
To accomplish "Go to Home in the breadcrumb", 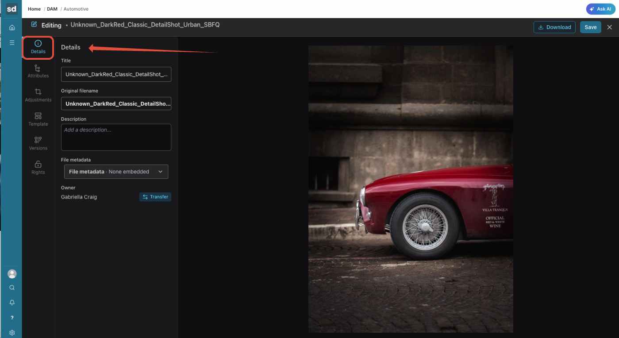I will [x=34, y=9].
